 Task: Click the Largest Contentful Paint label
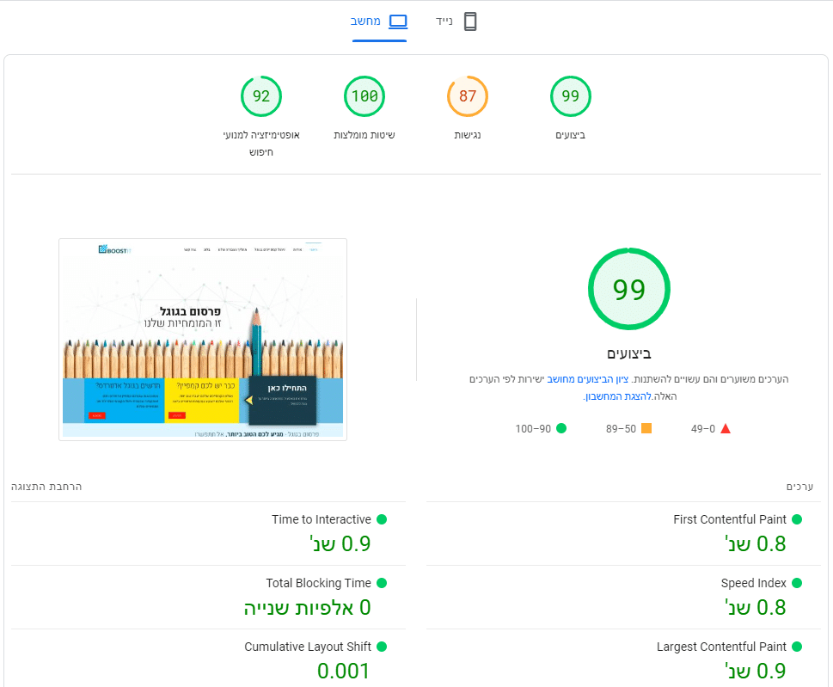coord(721,647)
